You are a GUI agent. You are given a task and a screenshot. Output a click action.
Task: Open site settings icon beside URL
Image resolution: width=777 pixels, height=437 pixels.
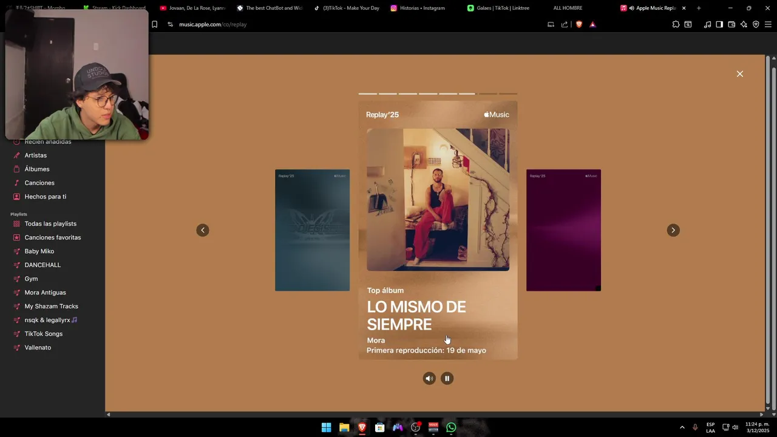170,24
